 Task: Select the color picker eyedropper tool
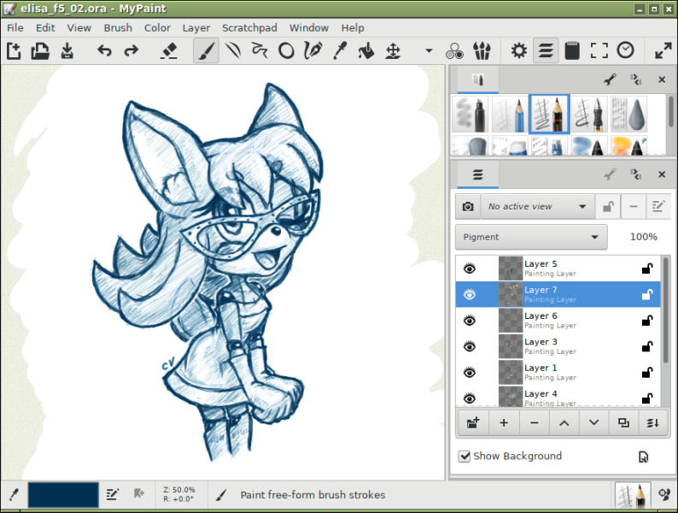click(x=340, y=50)
